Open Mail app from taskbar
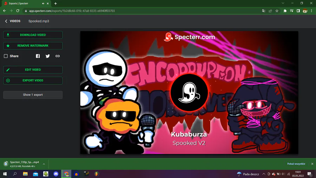316x178 pixels. point(35,174)
